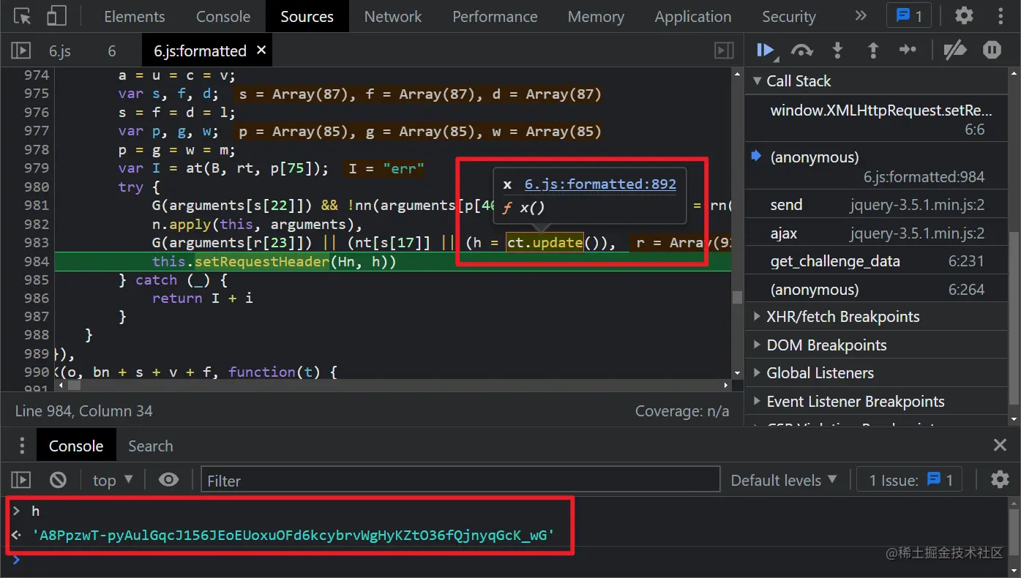The width and height of the screenshot is (1021, 578).
Task: Open the top JavaScript context dropdown
Action: (x=113, y=480)
